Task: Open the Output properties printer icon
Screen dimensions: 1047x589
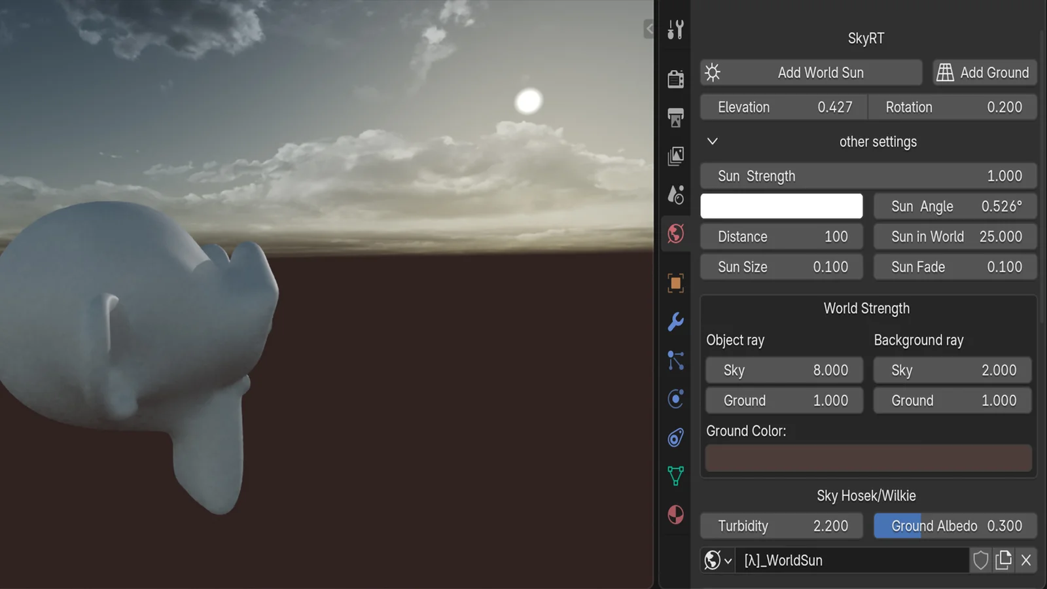Action: pyautogui.click(x=675, y=116)
